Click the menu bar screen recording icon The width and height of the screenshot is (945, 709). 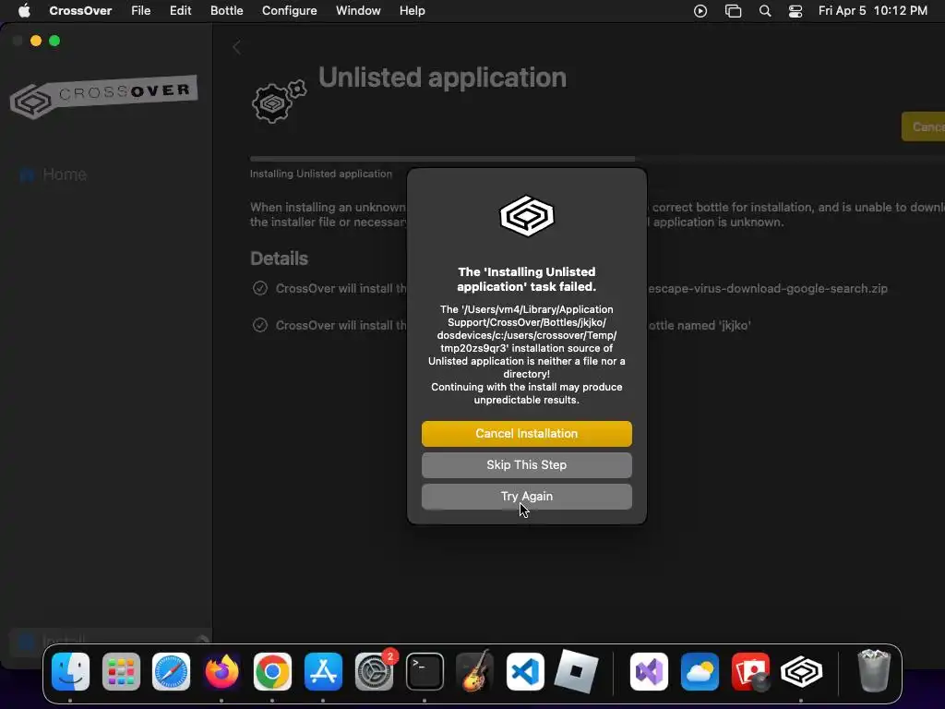coord(700,11)
